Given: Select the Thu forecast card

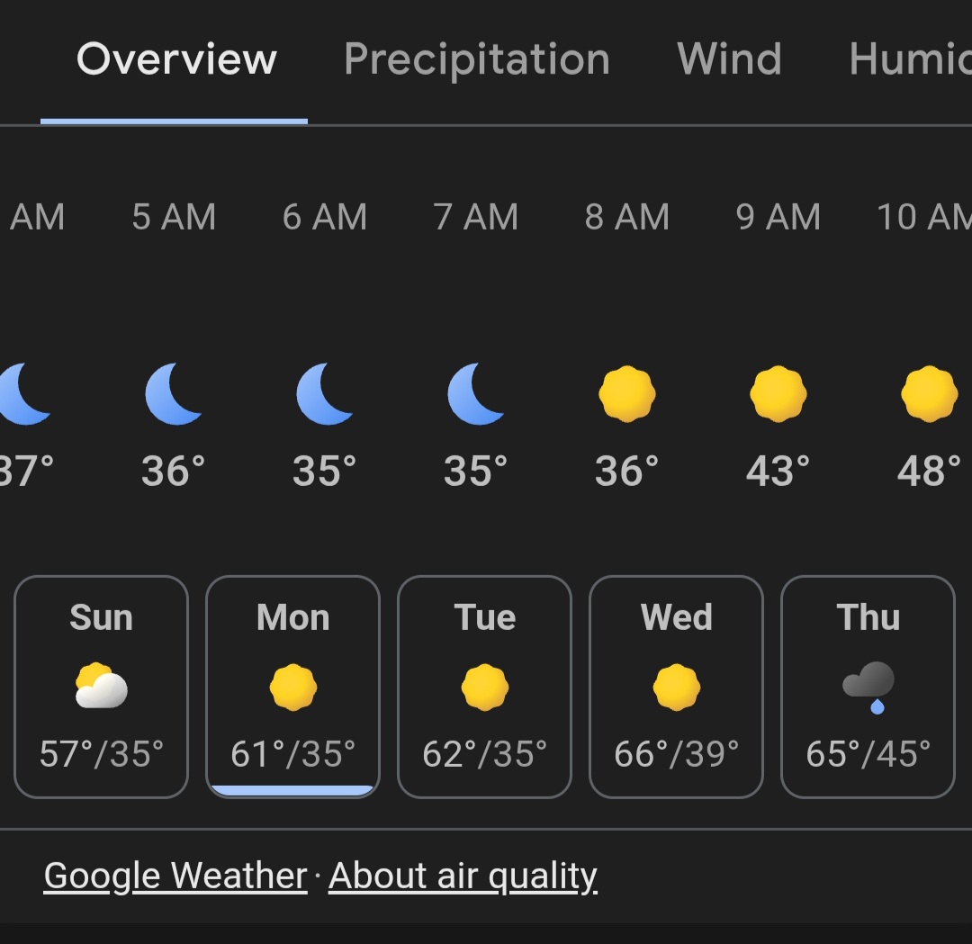Looking at the screenshot, I should click(x=868, y=686).
